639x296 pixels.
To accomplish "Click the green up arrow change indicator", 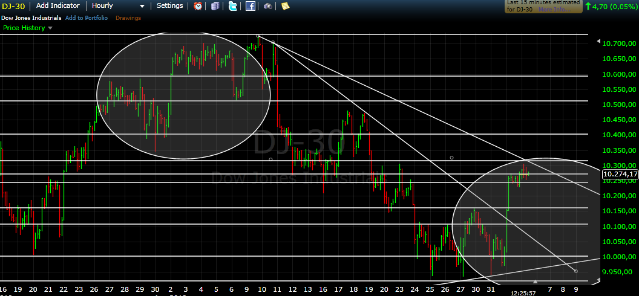I will 588,6.
